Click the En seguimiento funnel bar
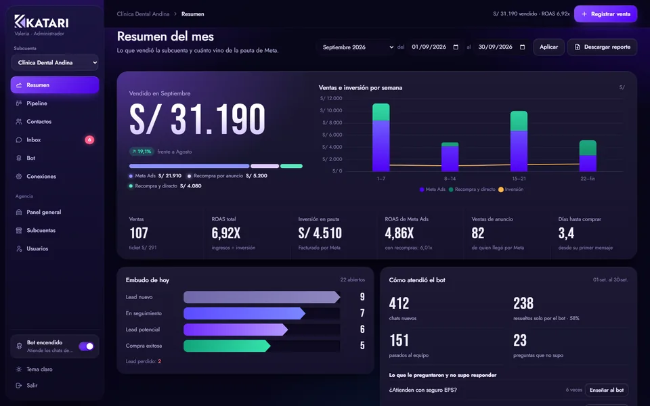The height and width of the screenshot is (406, 650). point(244,313)
